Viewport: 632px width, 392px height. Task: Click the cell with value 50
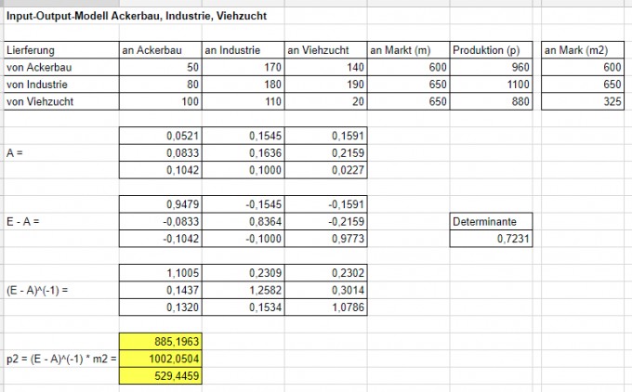[x=161, y=67]
